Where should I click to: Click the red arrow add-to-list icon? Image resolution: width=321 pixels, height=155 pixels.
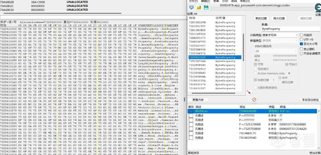(249, 92)
